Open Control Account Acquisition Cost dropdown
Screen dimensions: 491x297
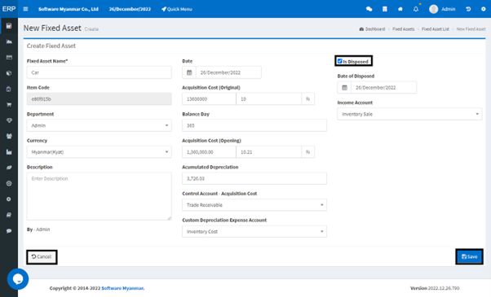click(254, 205)
